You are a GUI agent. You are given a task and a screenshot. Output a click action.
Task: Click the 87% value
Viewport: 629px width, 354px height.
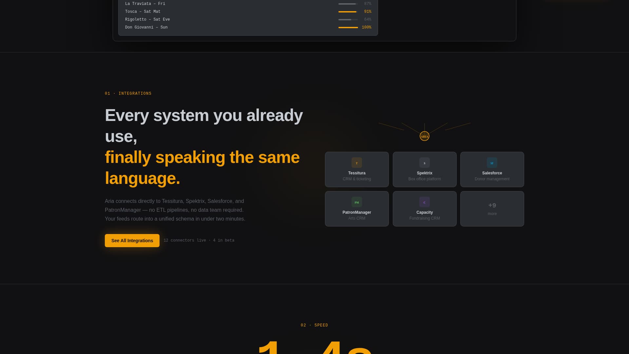[368, 4]
